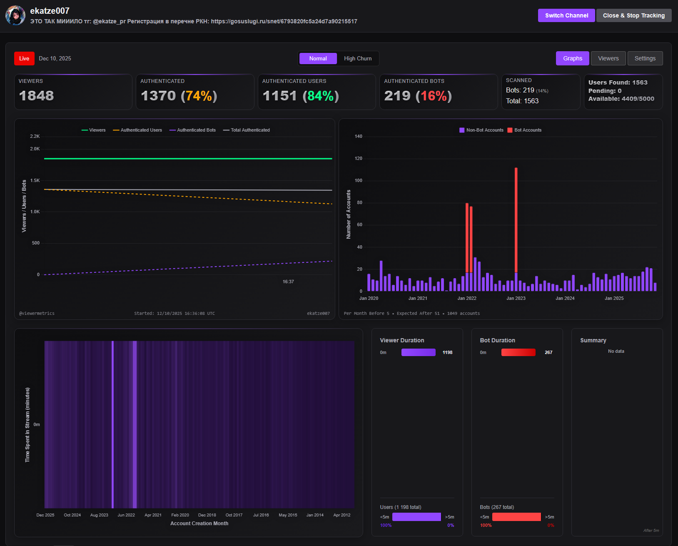
Task: Click the red Bot Duration 0m bar
Action: (518, 352)
